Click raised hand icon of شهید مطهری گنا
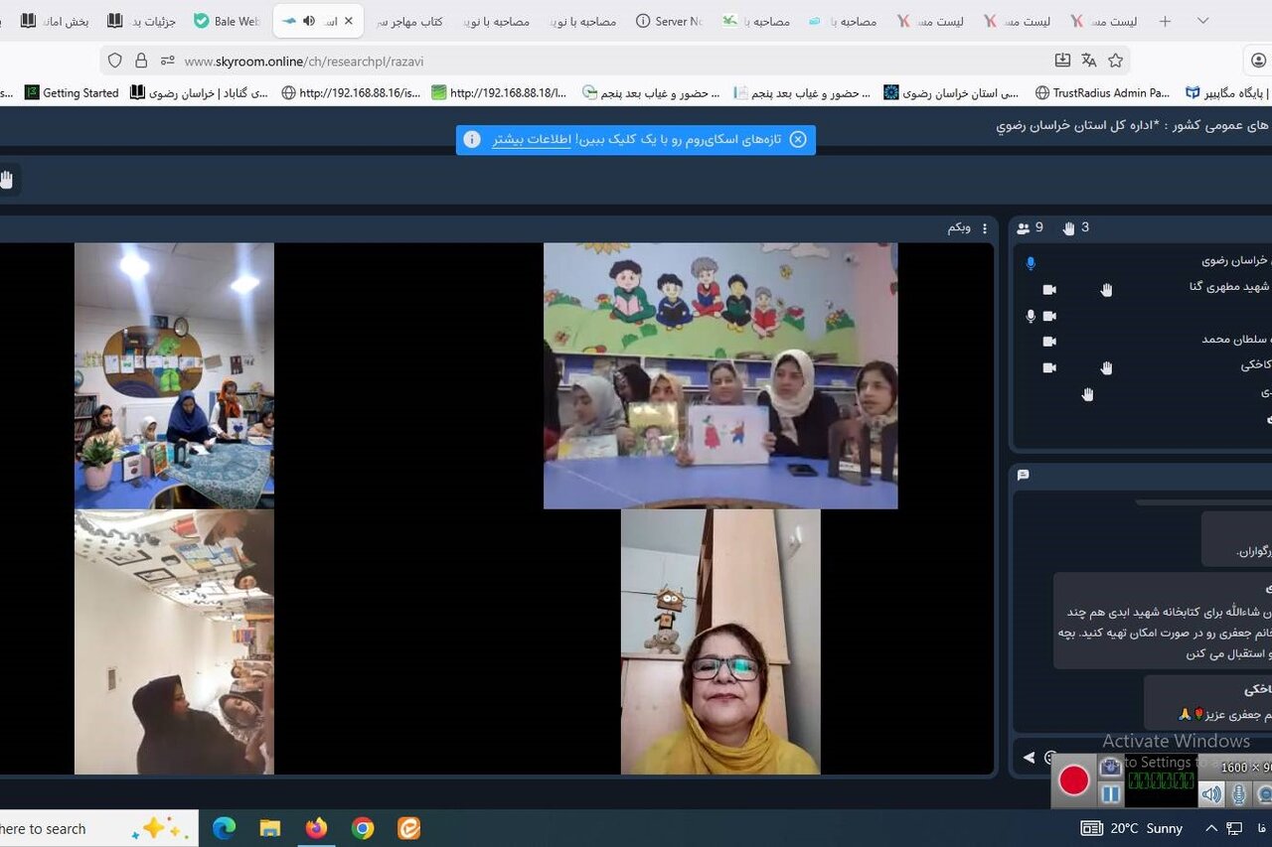Viewport: 1272px width, 847px height. coord(1106,289)
